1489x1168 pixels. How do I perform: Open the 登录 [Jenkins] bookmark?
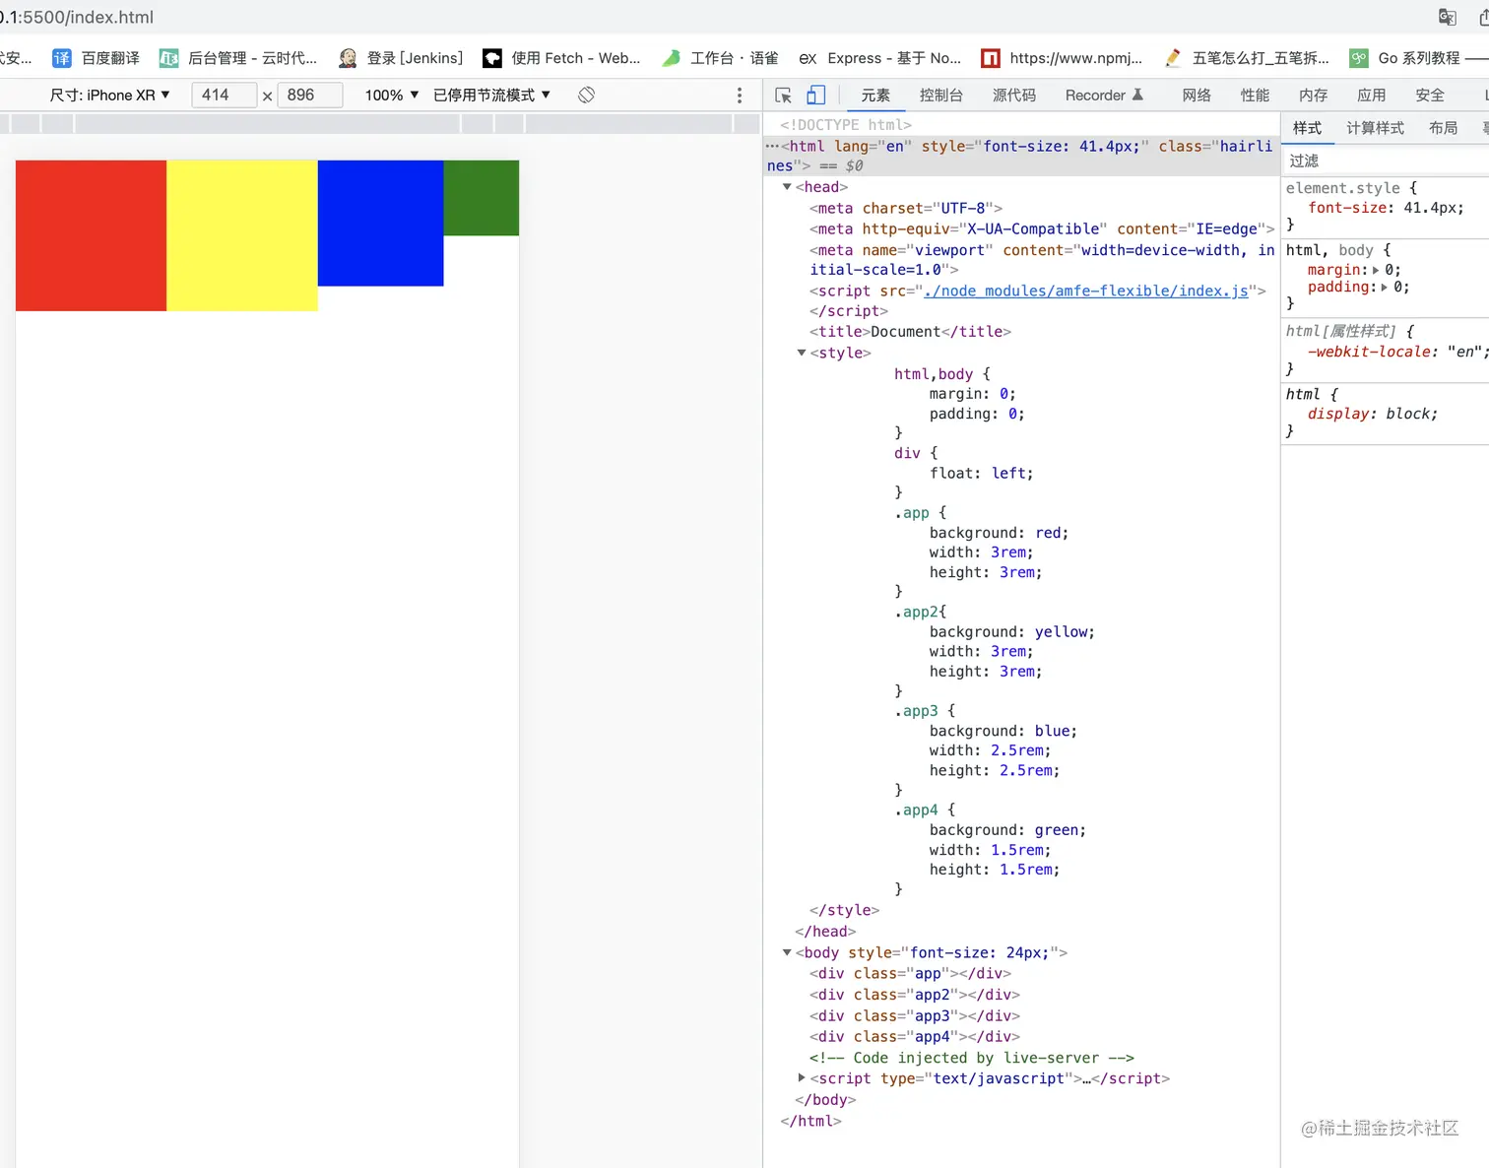[400, 58]
